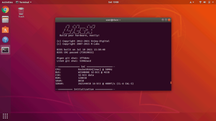This screenshot has height=121, width=216.
Task: Open the Files manager in dock
Action: (5, 20)
